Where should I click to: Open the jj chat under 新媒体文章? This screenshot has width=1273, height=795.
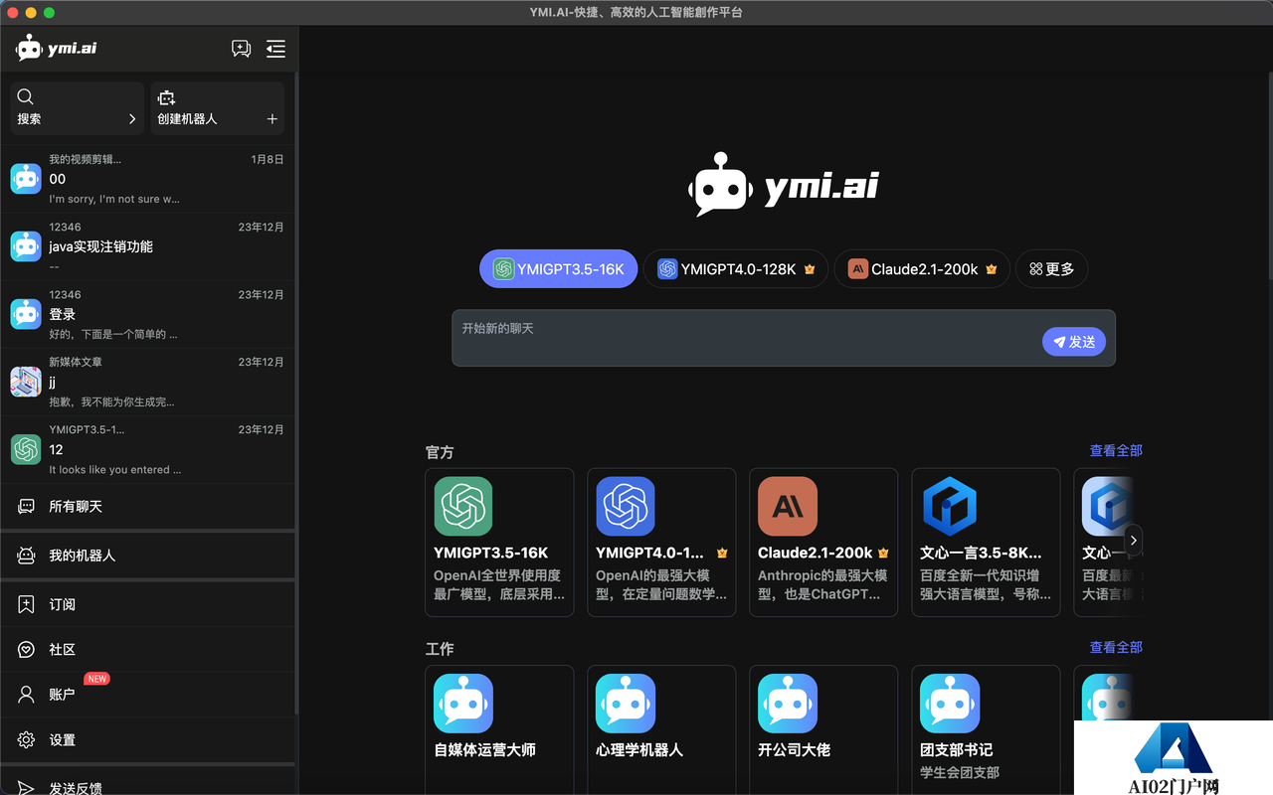[148, 382]
